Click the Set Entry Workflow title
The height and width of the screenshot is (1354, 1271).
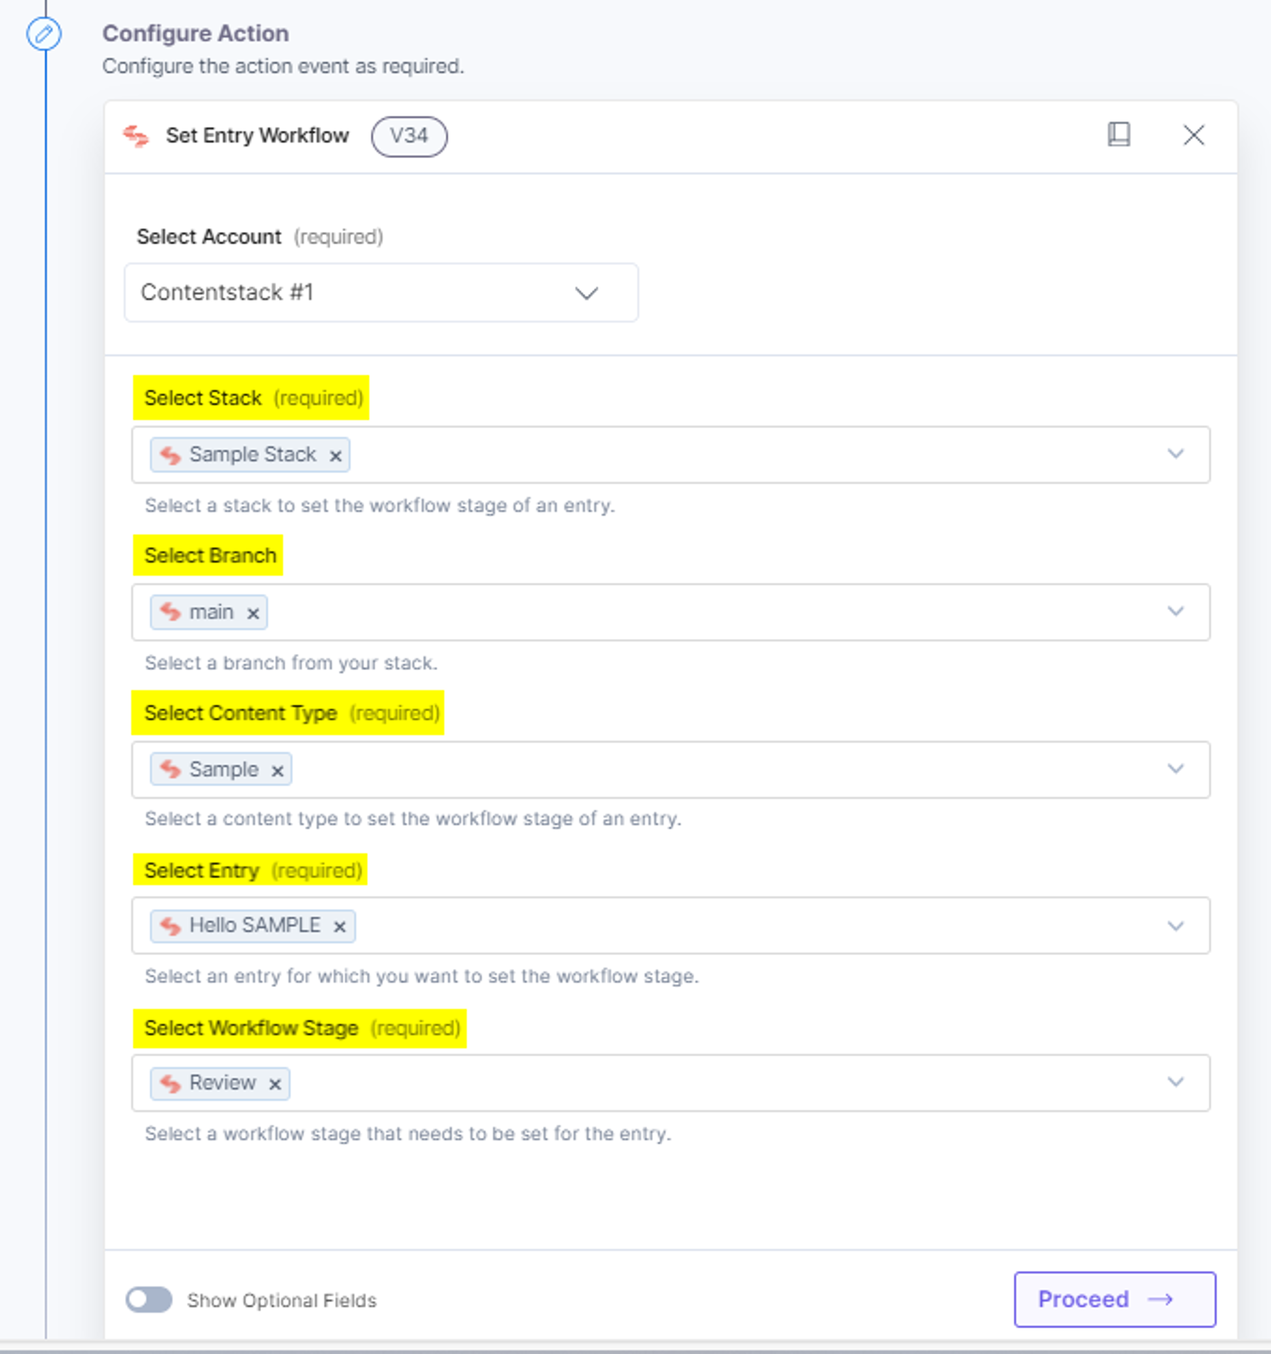(x=257, y=135)
